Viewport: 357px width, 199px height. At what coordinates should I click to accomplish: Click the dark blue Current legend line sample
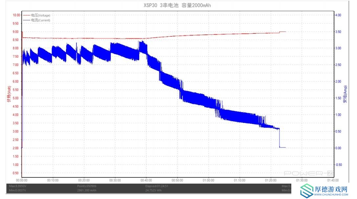coord(27,20)
